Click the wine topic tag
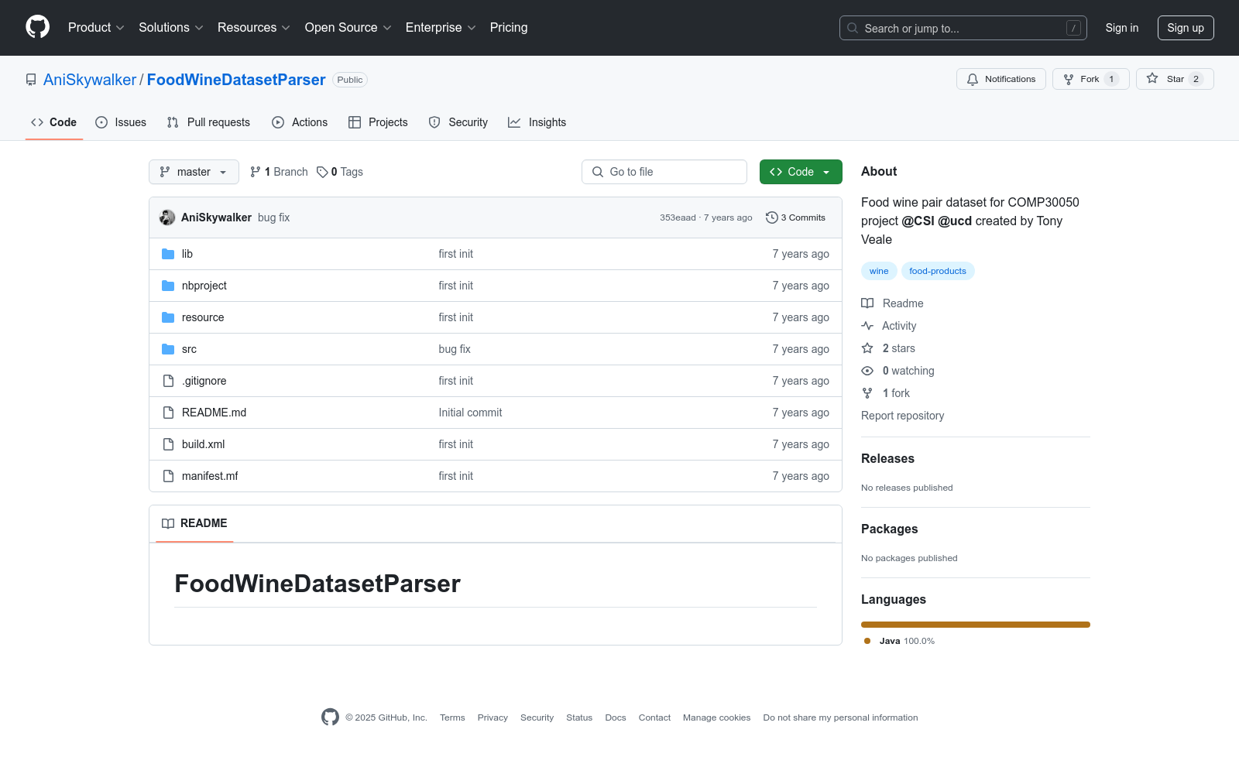The image size is (1239, 774). [x=879, y=271]
